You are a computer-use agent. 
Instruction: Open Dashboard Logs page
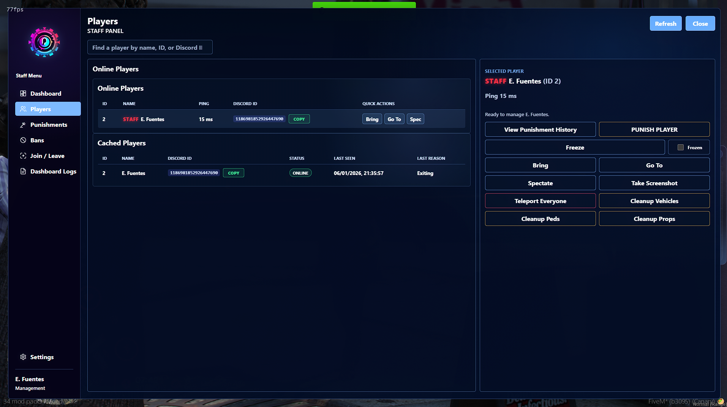click(48, 171)
